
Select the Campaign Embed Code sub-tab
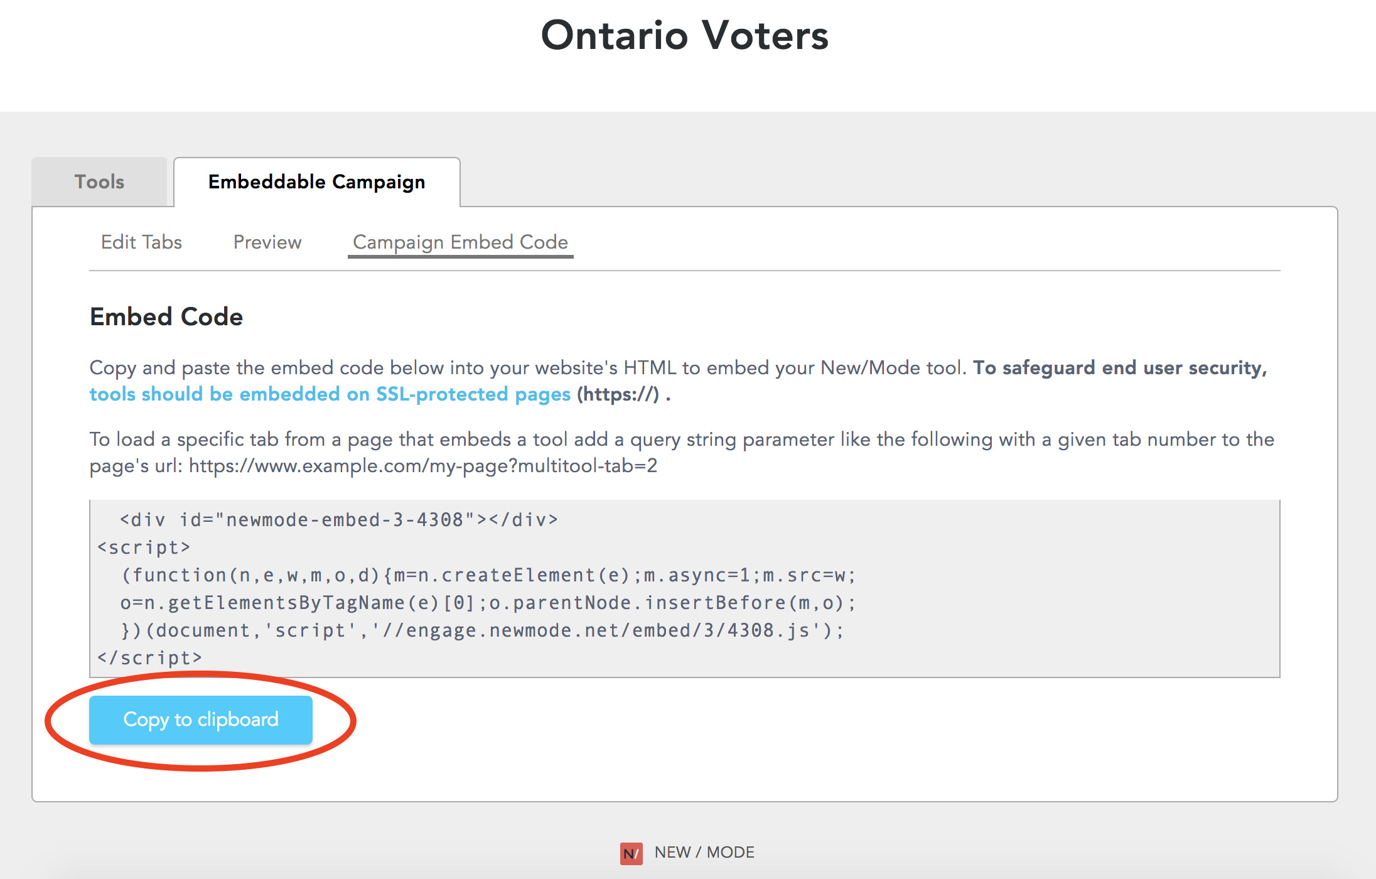[x=460, y=242]
